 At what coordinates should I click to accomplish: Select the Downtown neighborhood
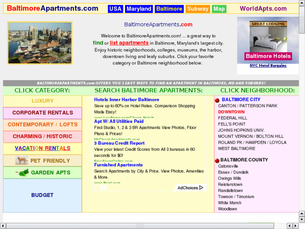pyautogui.click(x=231, y=112)
